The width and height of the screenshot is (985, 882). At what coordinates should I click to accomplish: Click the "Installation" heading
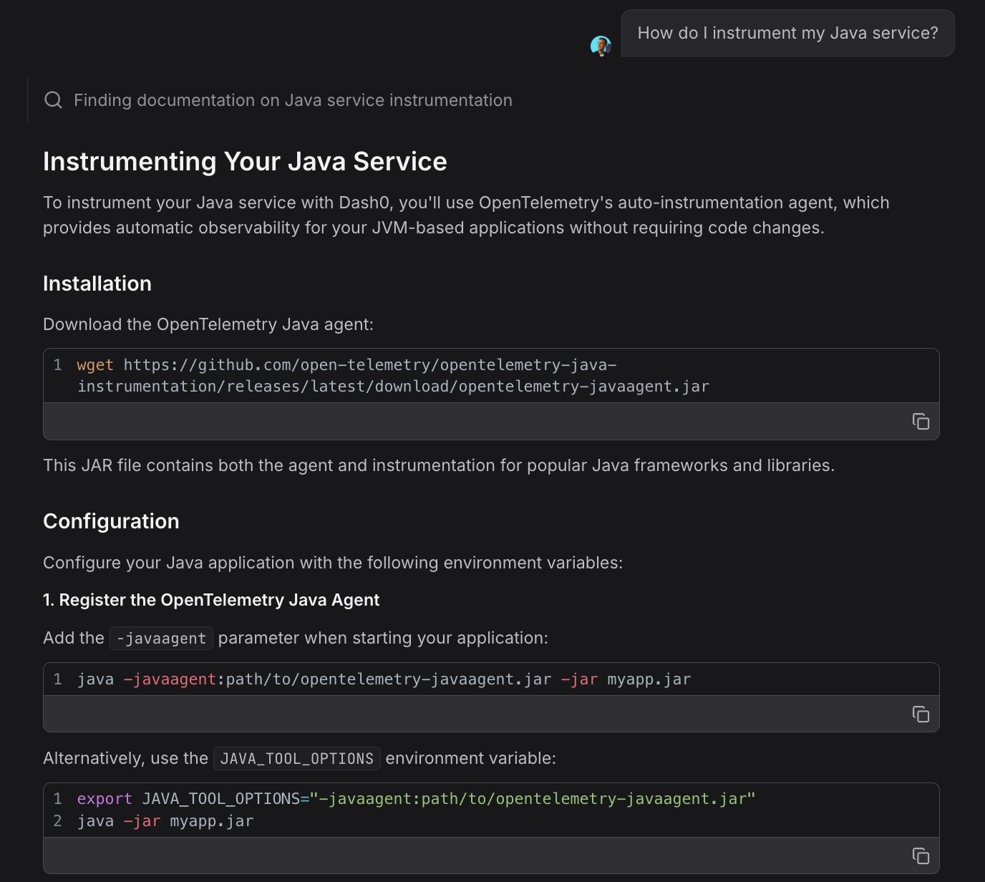[97, 283]
